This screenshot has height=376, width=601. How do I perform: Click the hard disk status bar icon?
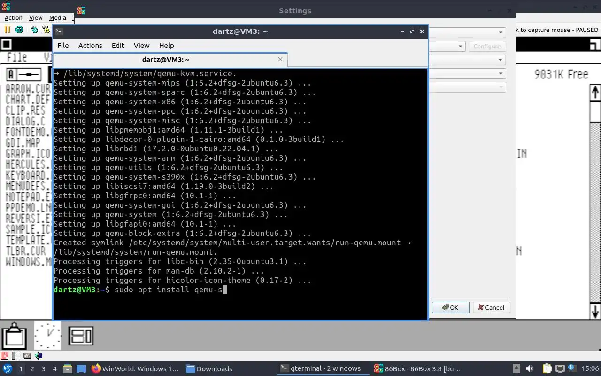[27, 356]
